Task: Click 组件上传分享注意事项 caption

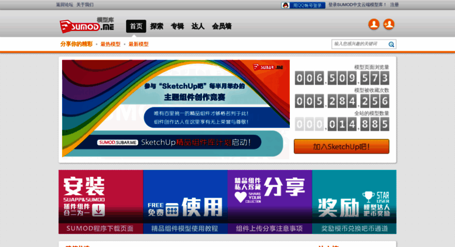Action: pos(269,228)
